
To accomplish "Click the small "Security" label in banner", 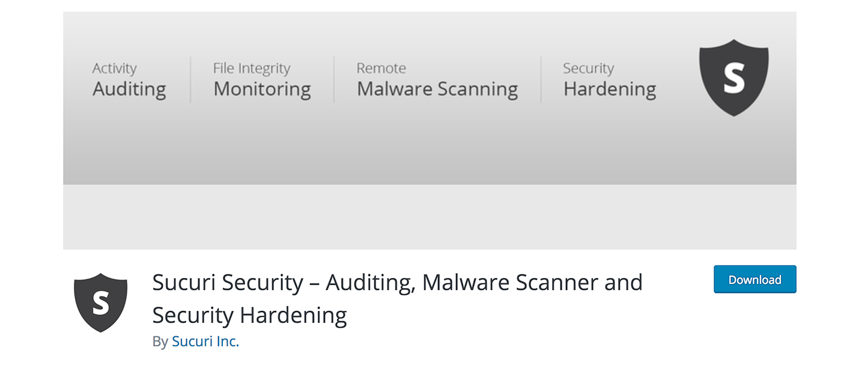I will (x=588, y=68).
